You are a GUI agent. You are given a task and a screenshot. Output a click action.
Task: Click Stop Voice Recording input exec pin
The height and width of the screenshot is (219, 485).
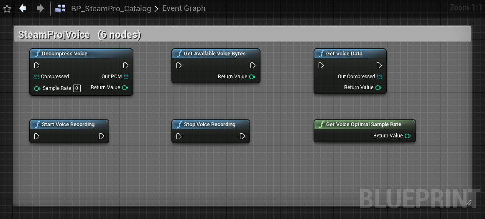pyautogui.click(x=179, y=136)
